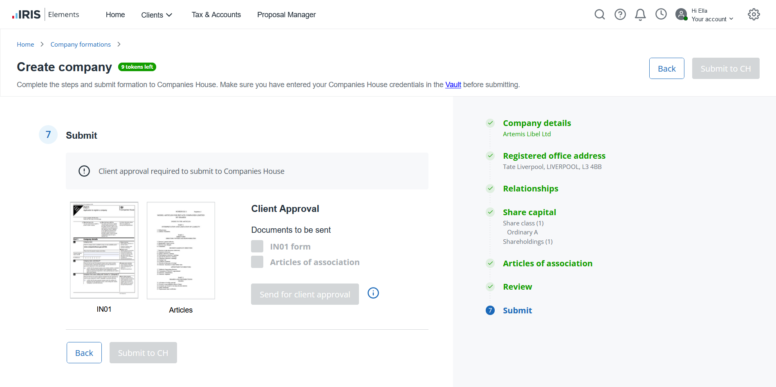Tick the Articles of association checkbox
Viewport: 776px width, 387px height.
[x=257, y=262]
